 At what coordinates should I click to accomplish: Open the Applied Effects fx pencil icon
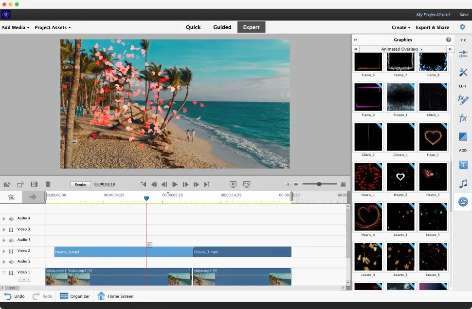tap(463, 99)
